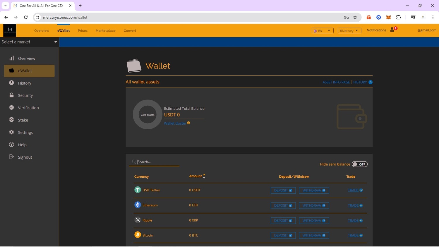Viewport: 439px width, 247px height.
Task: Open the notifications user icon with badge
Action: (x=393, y=30)
